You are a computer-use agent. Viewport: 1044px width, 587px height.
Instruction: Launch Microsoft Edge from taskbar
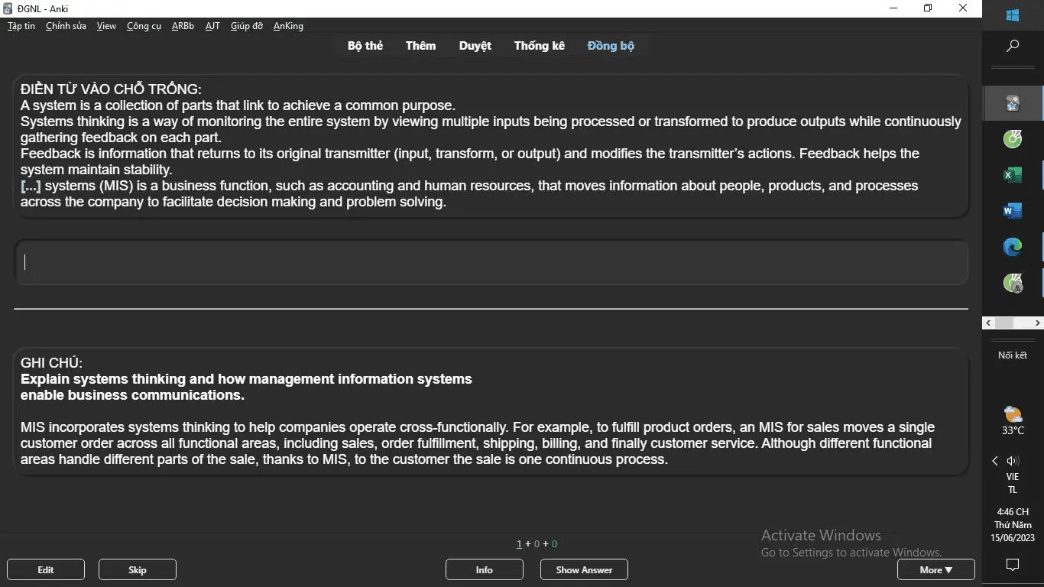pos(1013,247)
